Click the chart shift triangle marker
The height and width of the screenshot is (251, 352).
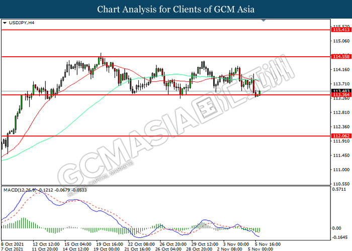pos(263,21)
